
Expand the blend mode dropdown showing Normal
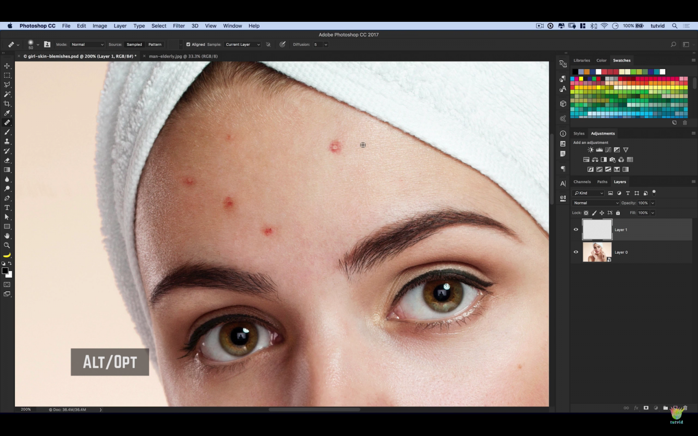[595, 203]
